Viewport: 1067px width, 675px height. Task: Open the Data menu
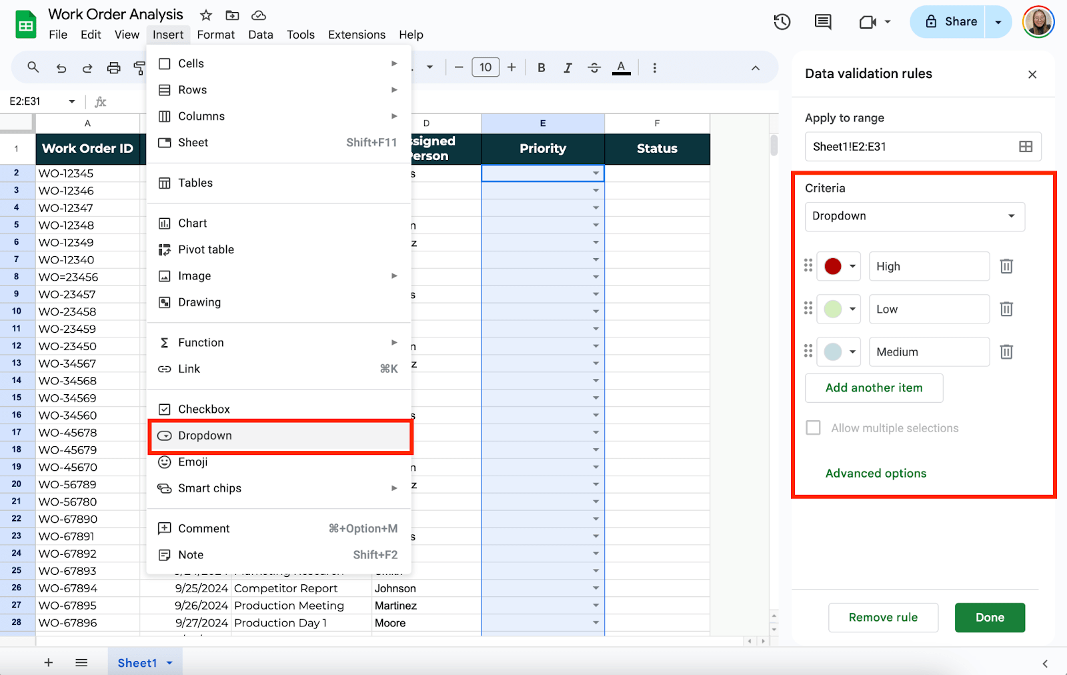point(260,35)
